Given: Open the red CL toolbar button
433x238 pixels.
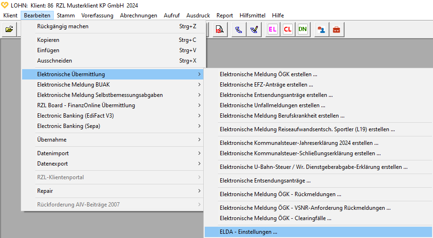Looking at the screenshot, I should 288,29.
